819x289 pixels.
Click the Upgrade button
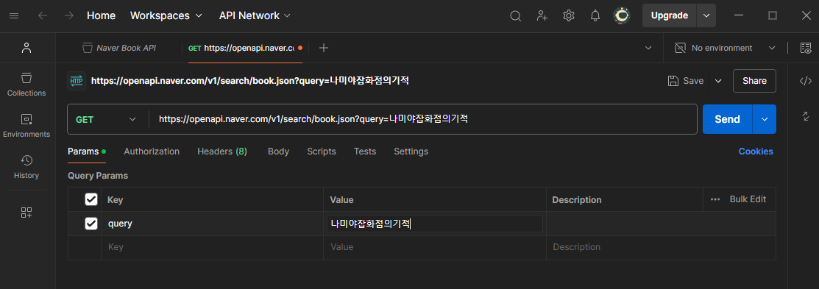tap(670, 15)
